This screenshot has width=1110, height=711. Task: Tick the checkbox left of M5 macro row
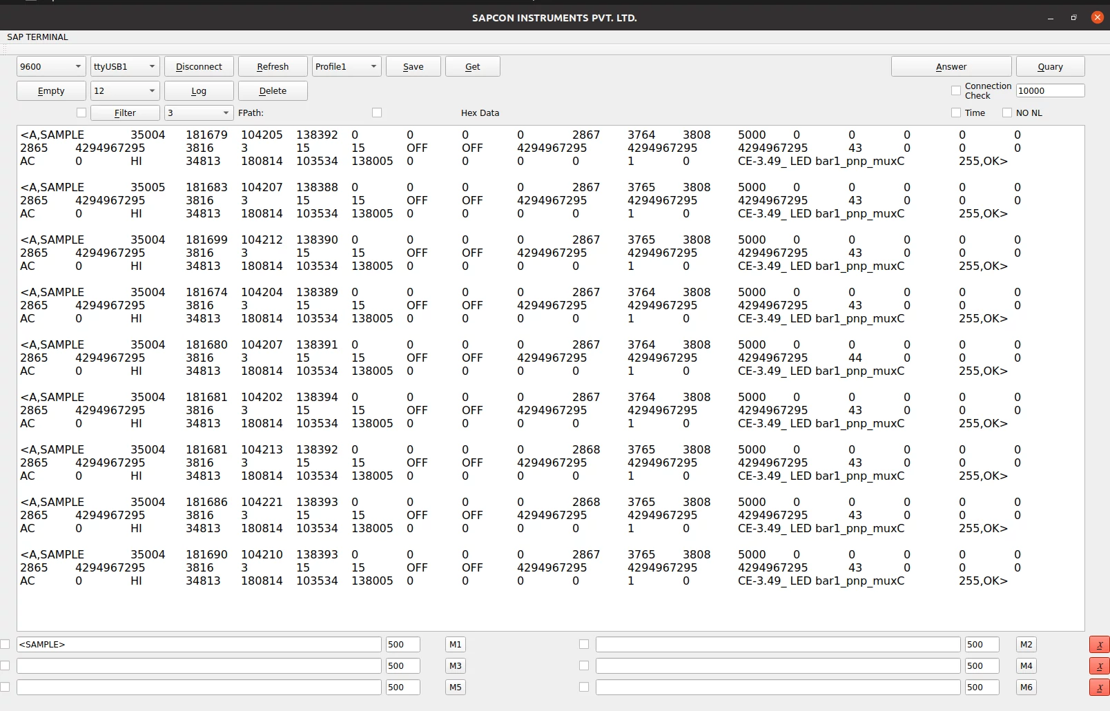point(5,687)
